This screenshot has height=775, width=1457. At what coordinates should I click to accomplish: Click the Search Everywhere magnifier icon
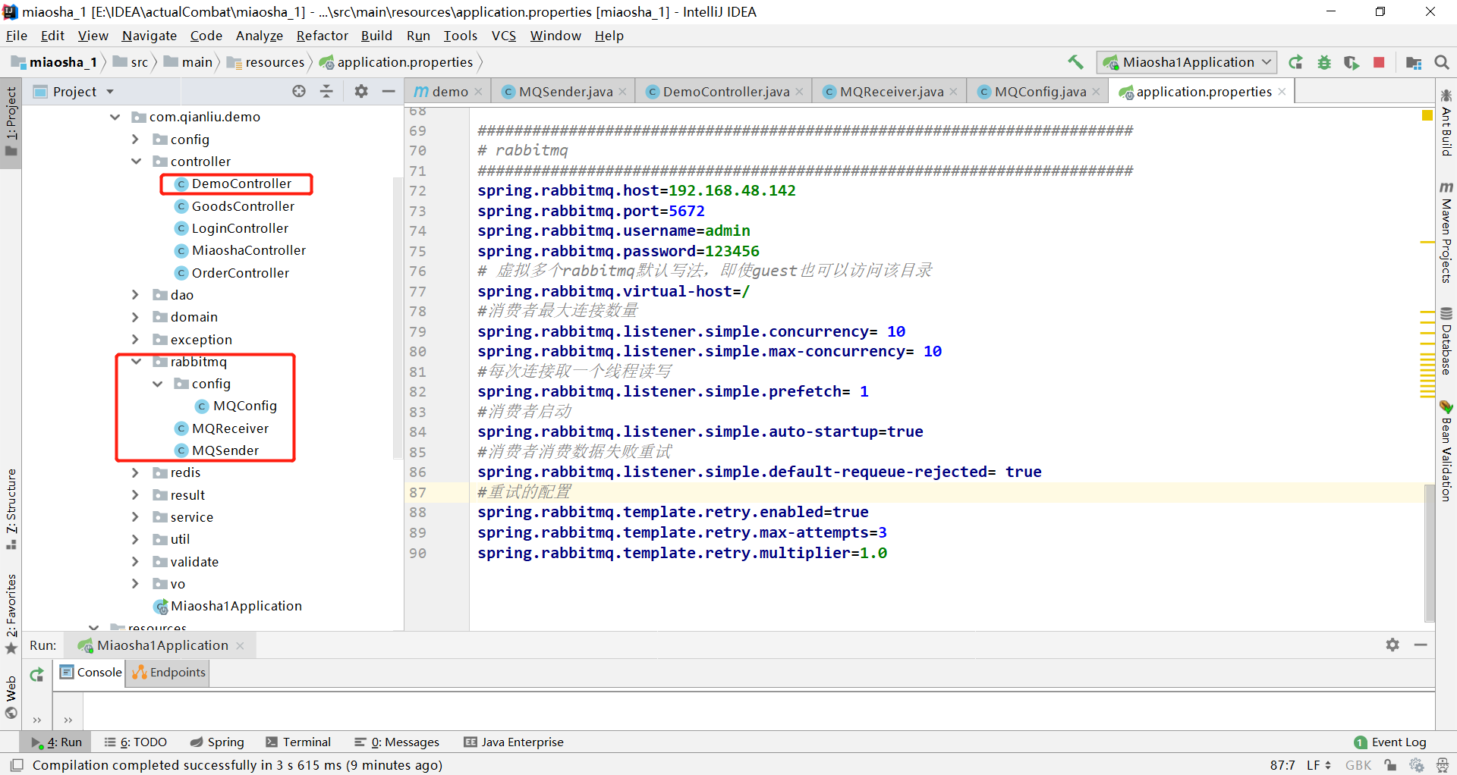[x=1442, y=62]
